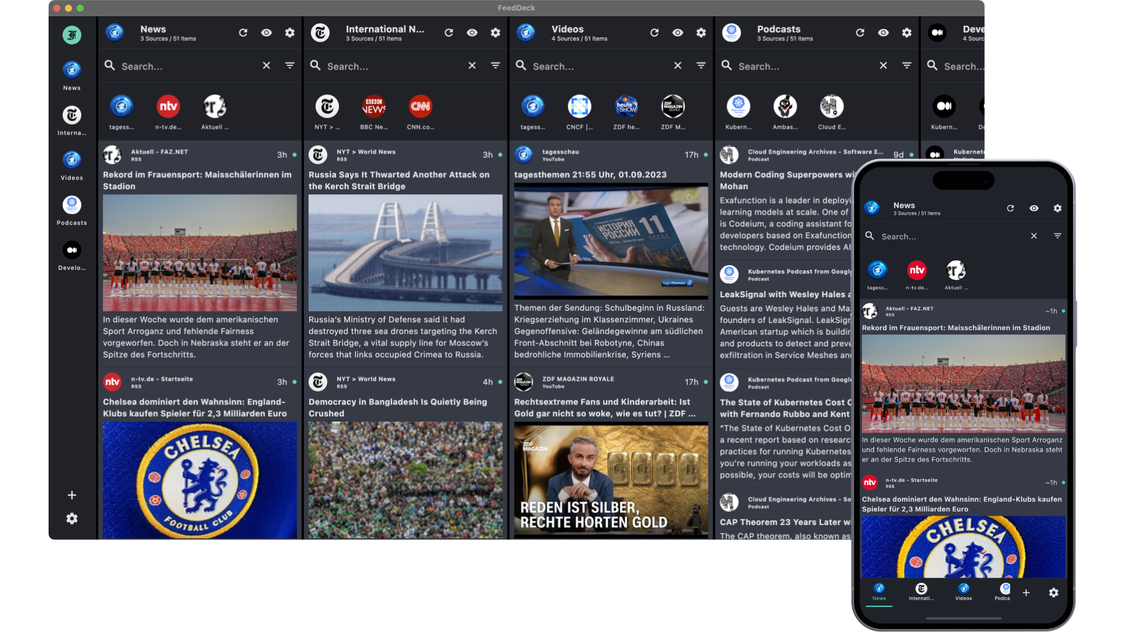Select ZDF heute-show source in Videos
Viewport: 1124px width, 632px height.
pos(626,107)
